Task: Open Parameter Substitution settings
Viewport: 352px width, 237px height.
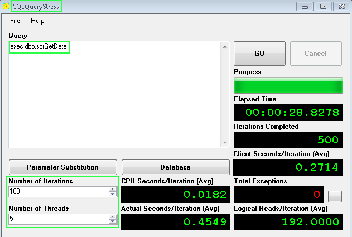Action: tap(63, 167)
